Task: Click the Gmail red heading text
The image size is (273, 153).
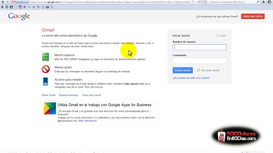Action: pos(48,30)
